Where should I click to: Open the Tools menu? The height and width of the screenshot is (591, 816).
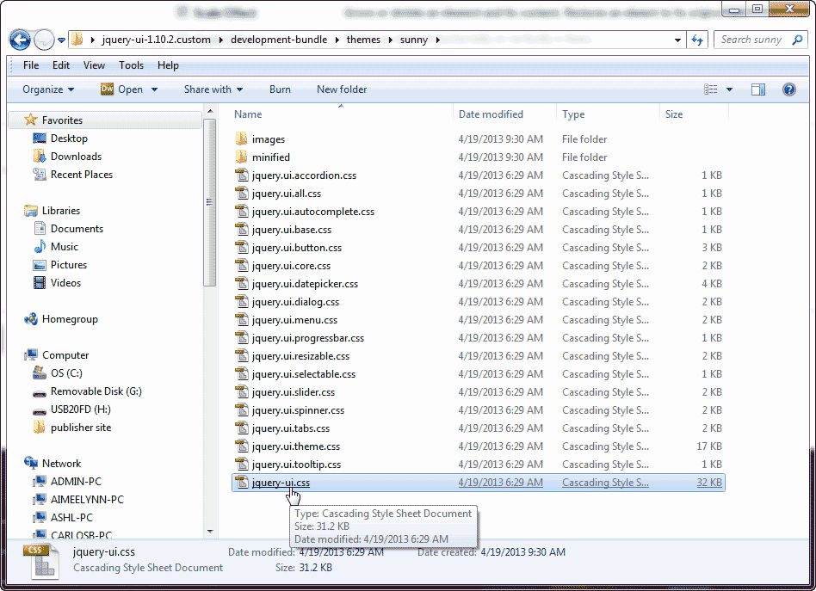tap(131, 65)
